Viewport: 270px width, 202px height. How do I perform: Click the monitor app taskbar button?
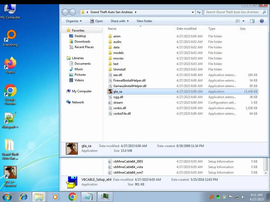105,197
